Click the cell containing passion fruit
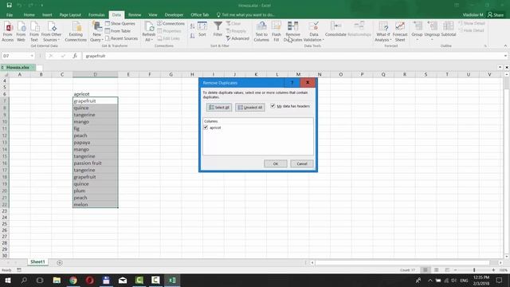This screenshot has height=287, width=510. point(96,163)
